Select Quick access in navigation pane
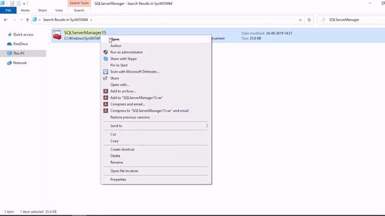The image size is (385, 216). click(23, 35)
